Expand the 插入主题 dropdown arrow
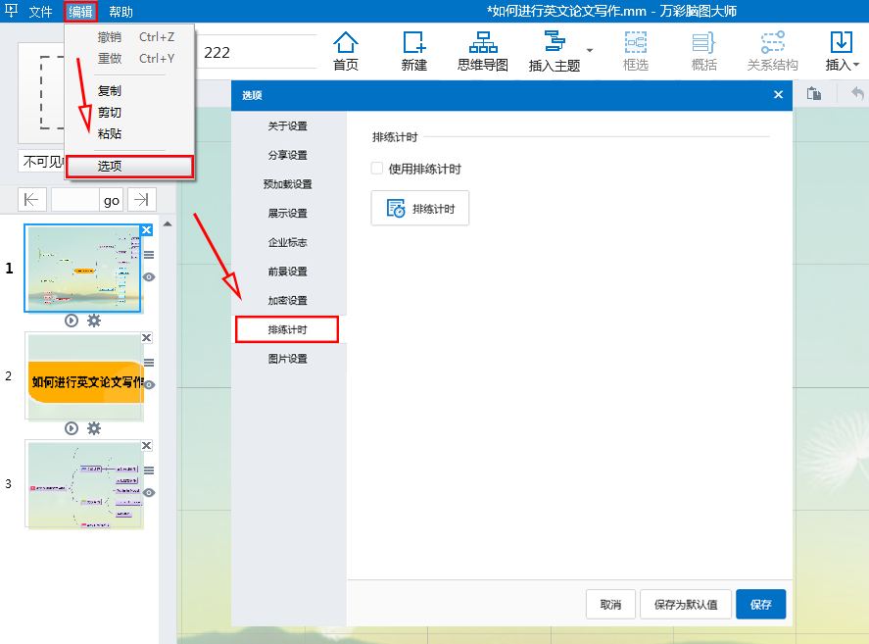 (590, 51)
